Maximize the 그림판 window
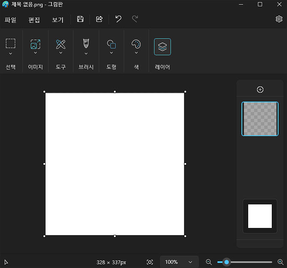This screenshot has height=268, width=287. (x=260, y=4)
